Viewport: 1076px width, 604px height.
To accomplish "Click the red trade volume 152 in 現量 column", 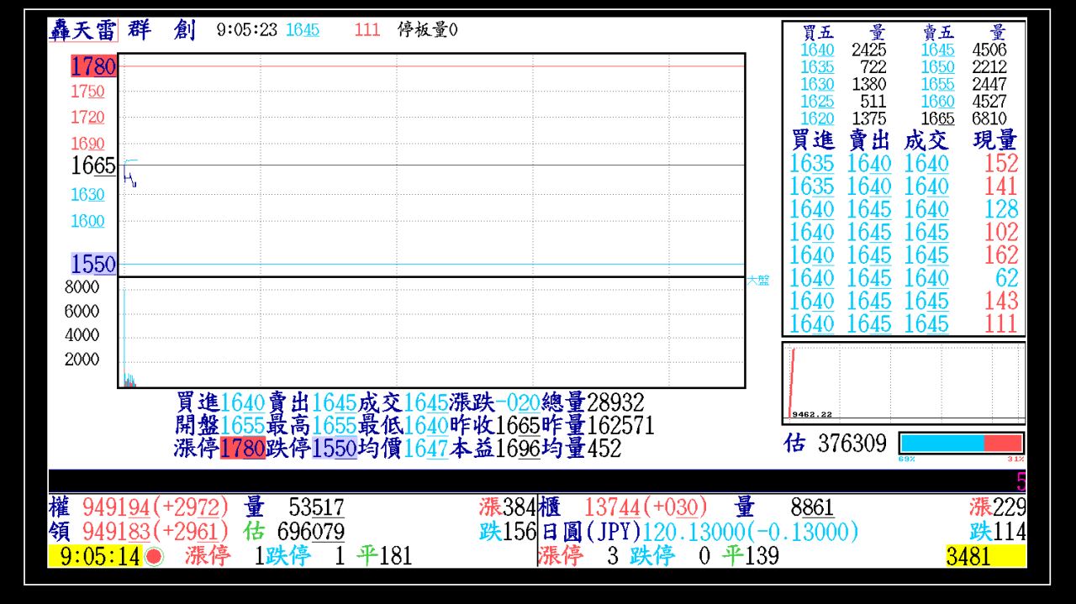I will click(1000, 164).
